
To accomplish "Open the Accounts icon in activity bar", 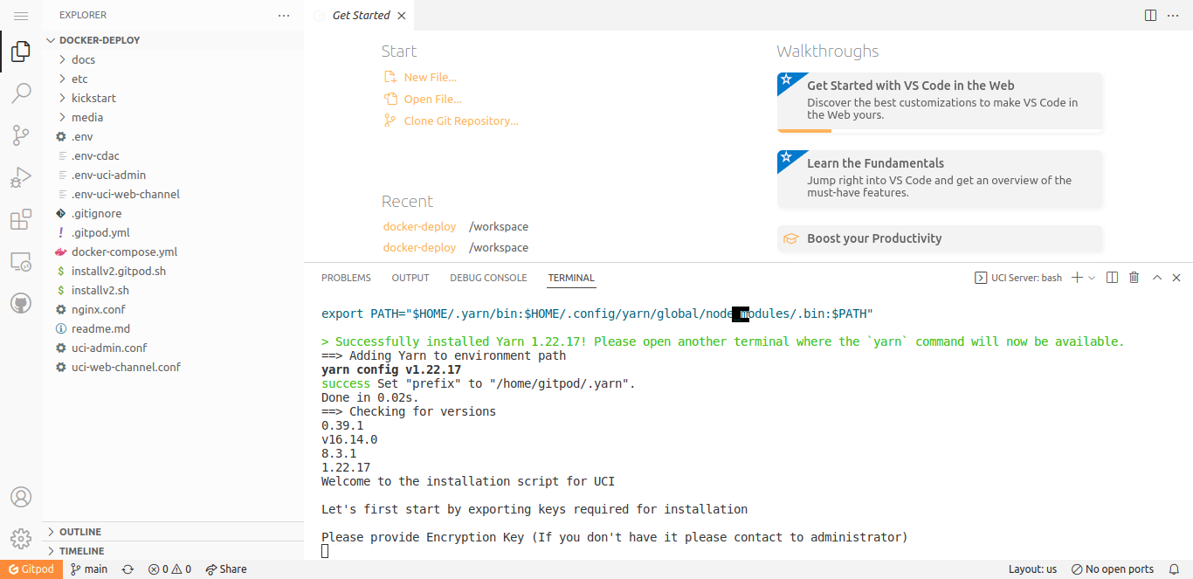I will (21, 497).
